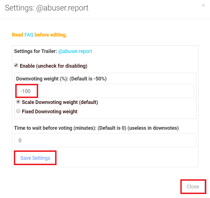This screenshot has width=210, height=198.
Task: Select the Scale Downvoting weight radio circle
Action: tap(18, 102)
